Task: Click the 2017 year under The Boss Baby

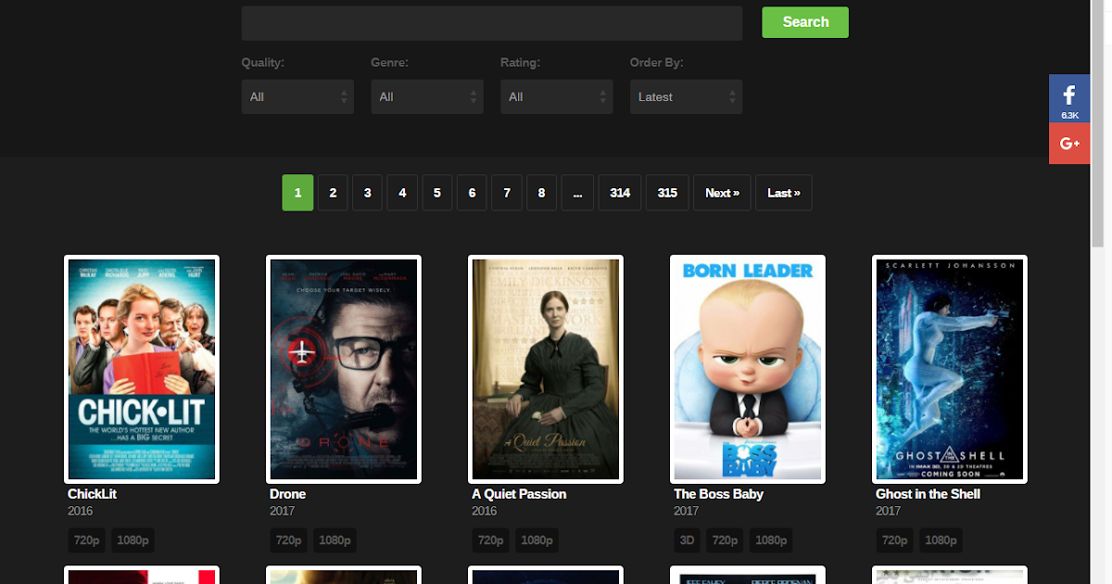Action: pos(687,511)
